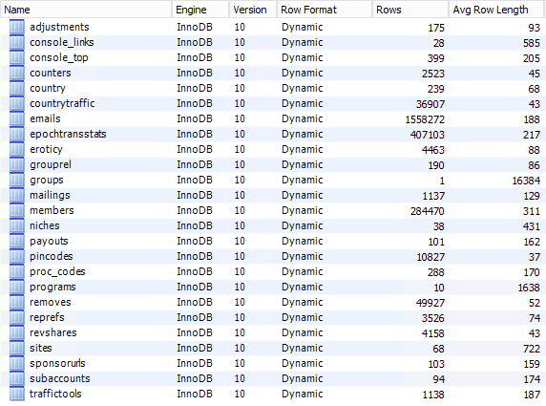Sort by the Row Format column header

point(325,10)
